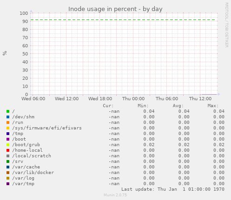Click the /tmp legend label
This screenshot has width=231, height=200.
(x=18, y=134)
